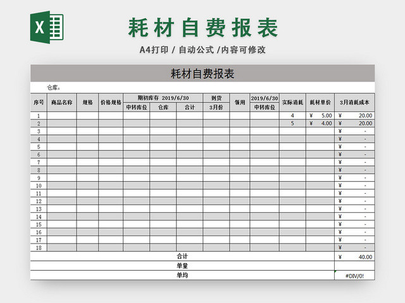Select the 商品名称 column header
This screenshot has height=303, width=405.
[62, 102]
